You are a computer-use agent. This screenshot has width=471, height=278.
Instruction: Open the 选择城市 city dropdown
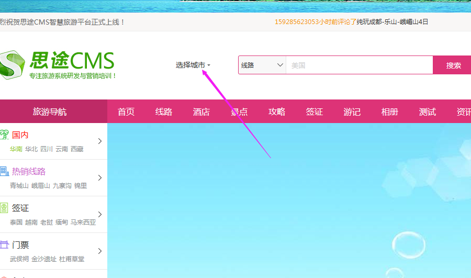point(193,65)
